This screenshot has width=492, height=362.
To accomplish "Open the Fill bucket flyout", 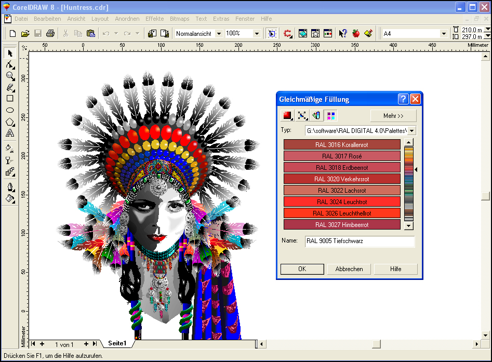I will tap(10, 198).
